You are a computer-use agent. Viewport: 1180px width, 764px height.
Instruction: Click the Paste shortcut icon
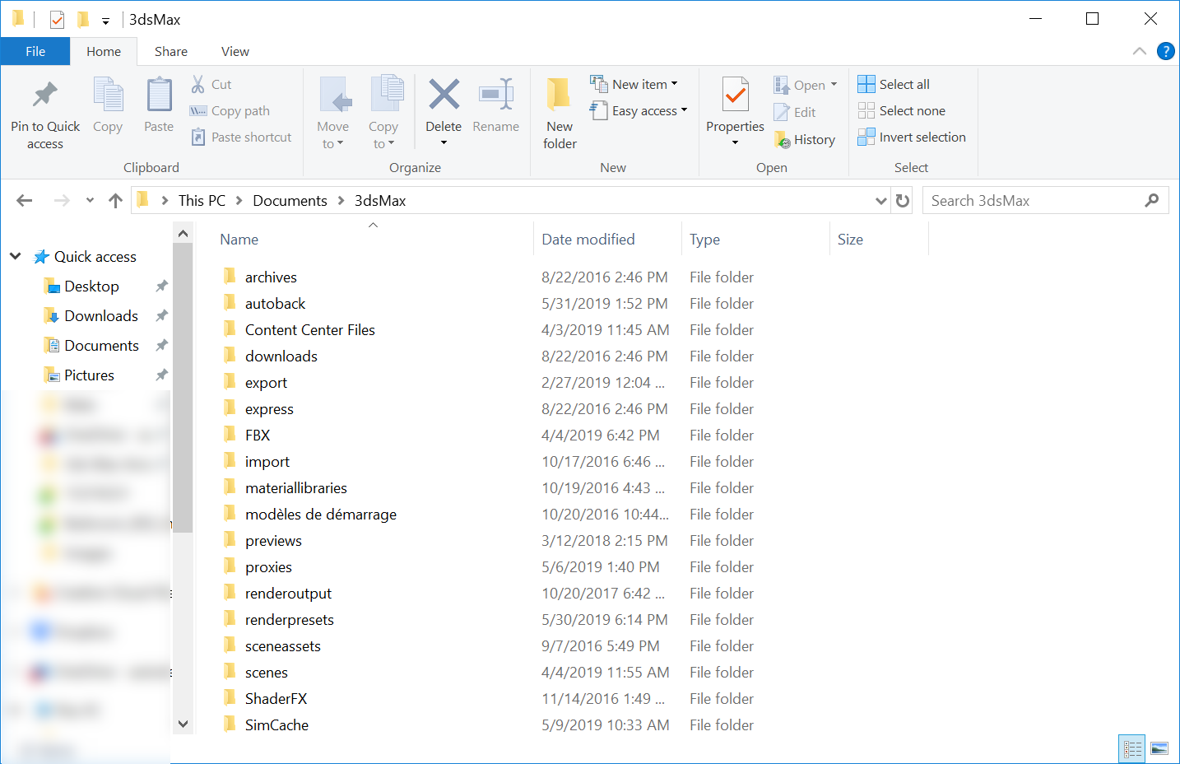pos(198,137)
